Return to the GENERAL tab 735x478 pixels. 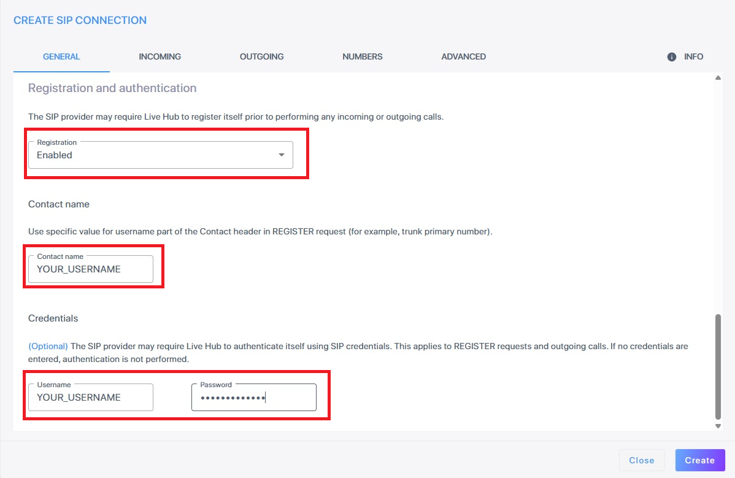click(61, 56)
